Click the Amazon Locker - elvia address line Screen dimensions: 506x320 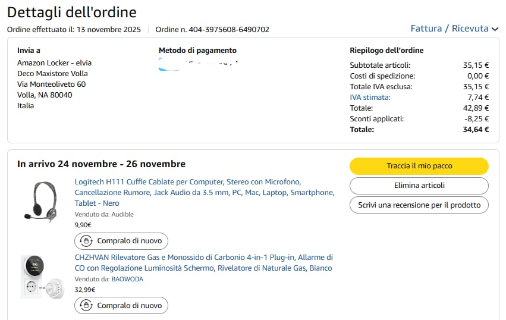pyautogui.click(x=54, y=63)
